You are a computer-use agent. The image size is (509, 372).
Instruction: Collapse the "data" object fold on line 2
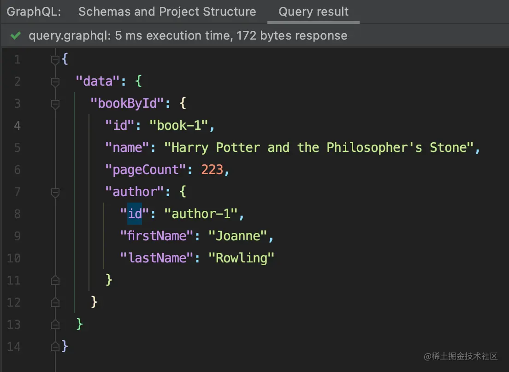(x=55, y=81)
